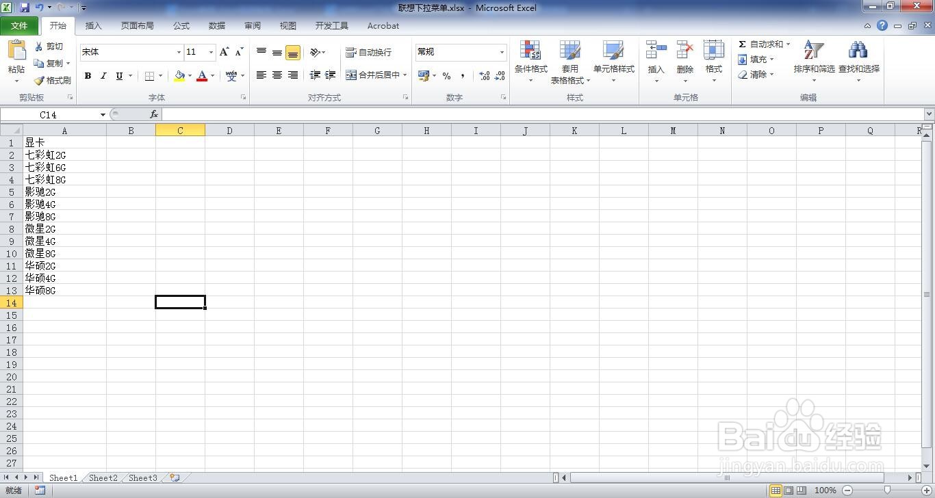935x498 pixels.
Task: Open Format as Table (套用表格格式)
Action: [570, 62]
